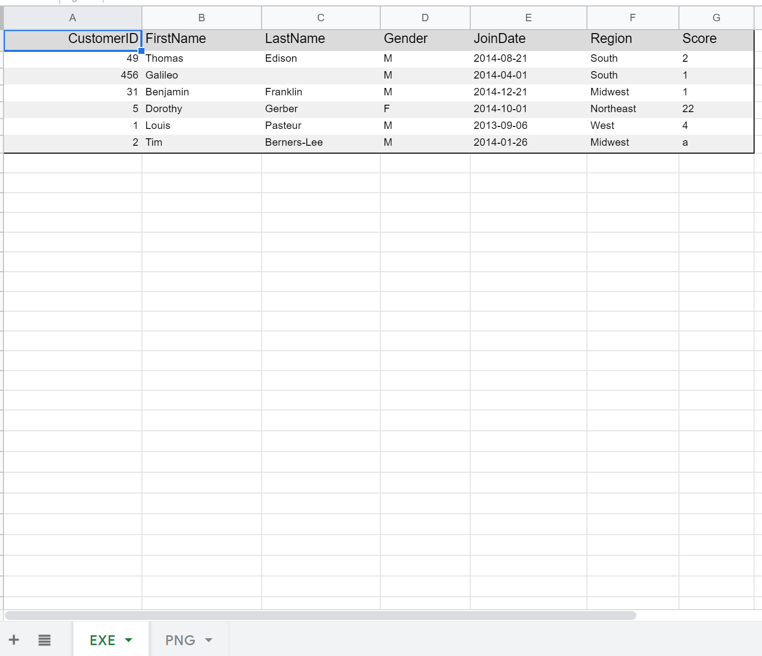This screenshot has width=762, height=656.
Task: Click the blue fill handle on the selected cell
Action: [141, 51]
